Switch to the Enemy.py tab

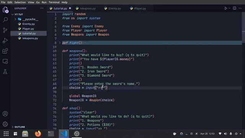(114, 8)
